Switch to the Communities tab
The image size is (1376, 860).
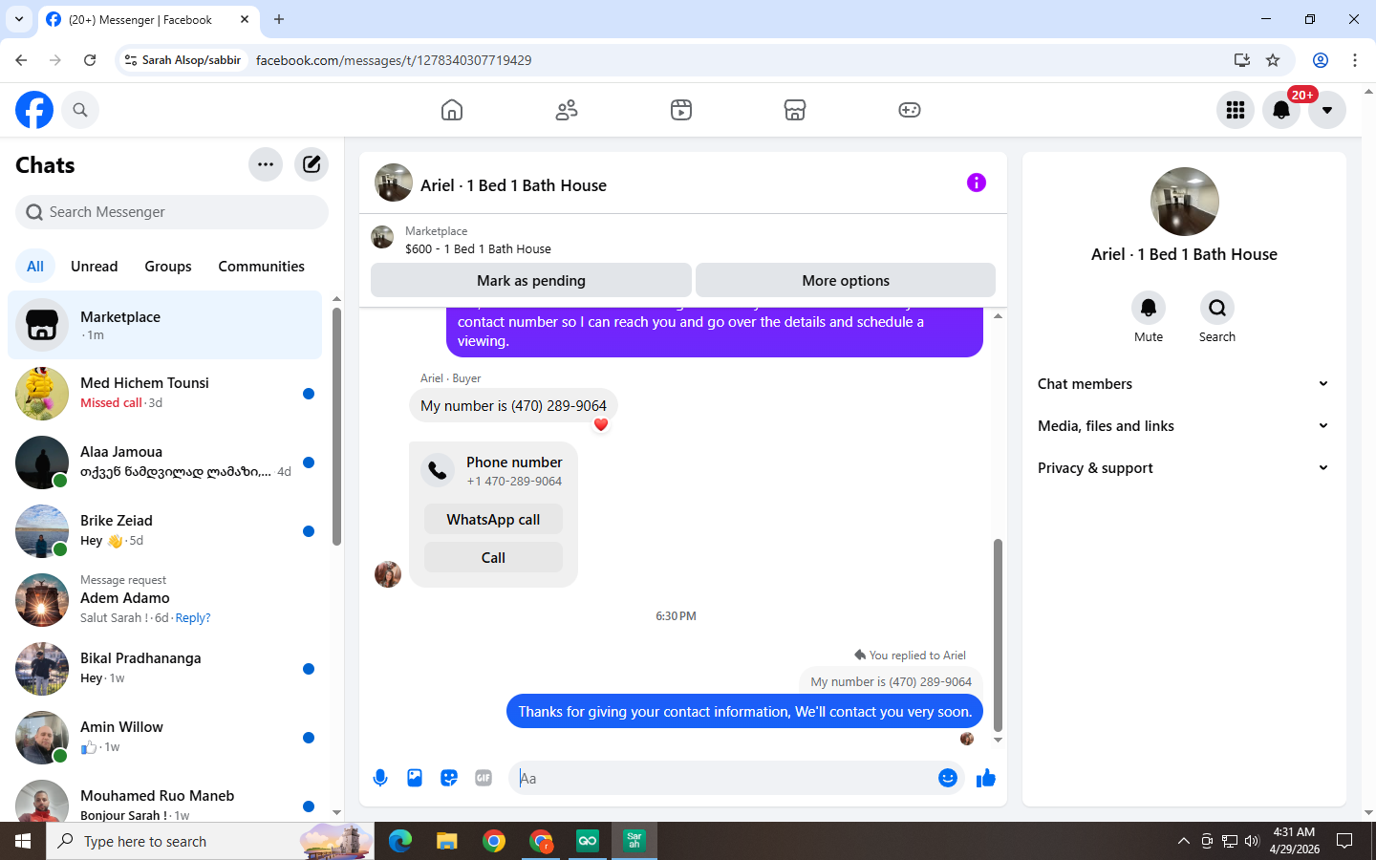tap(261, 267)
